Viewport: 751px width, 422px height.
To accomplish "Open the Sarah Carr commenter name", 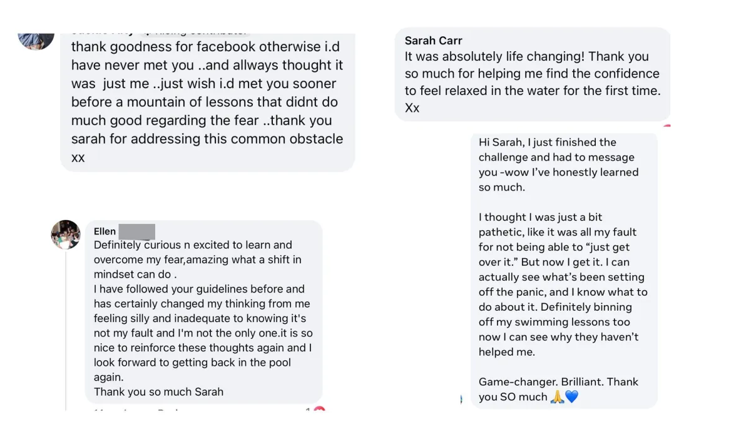I will tap(433, 41).
